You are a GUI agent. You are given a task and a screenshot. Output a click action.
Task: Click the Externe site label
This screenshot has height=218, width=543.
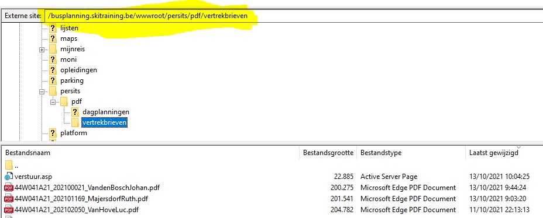(x=22, y=16)
